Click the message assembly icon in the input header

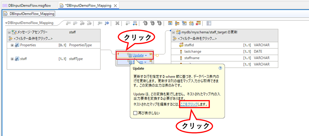14,32
